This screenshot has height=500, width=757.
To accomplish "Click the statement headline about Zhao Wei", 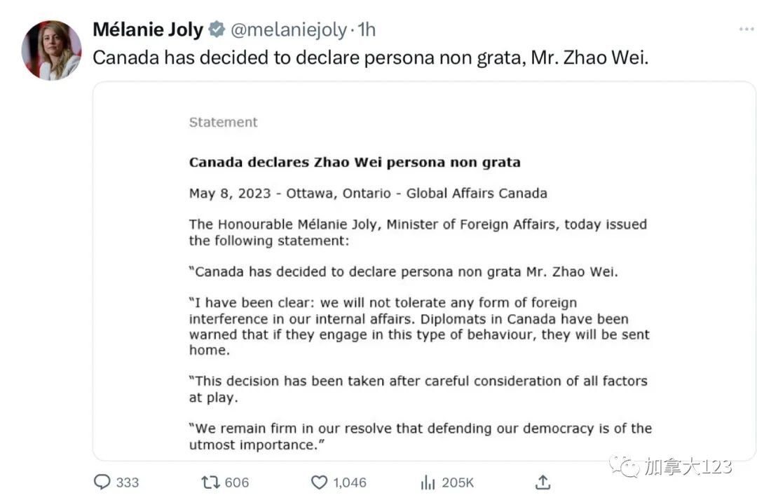I will (355, 162).
